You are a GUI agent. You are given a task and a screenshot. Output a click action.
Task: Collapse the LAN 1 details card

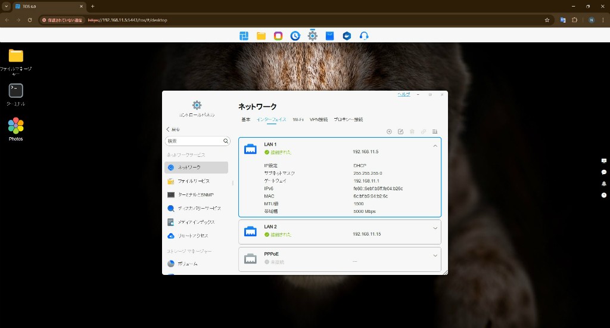point(435,146)
